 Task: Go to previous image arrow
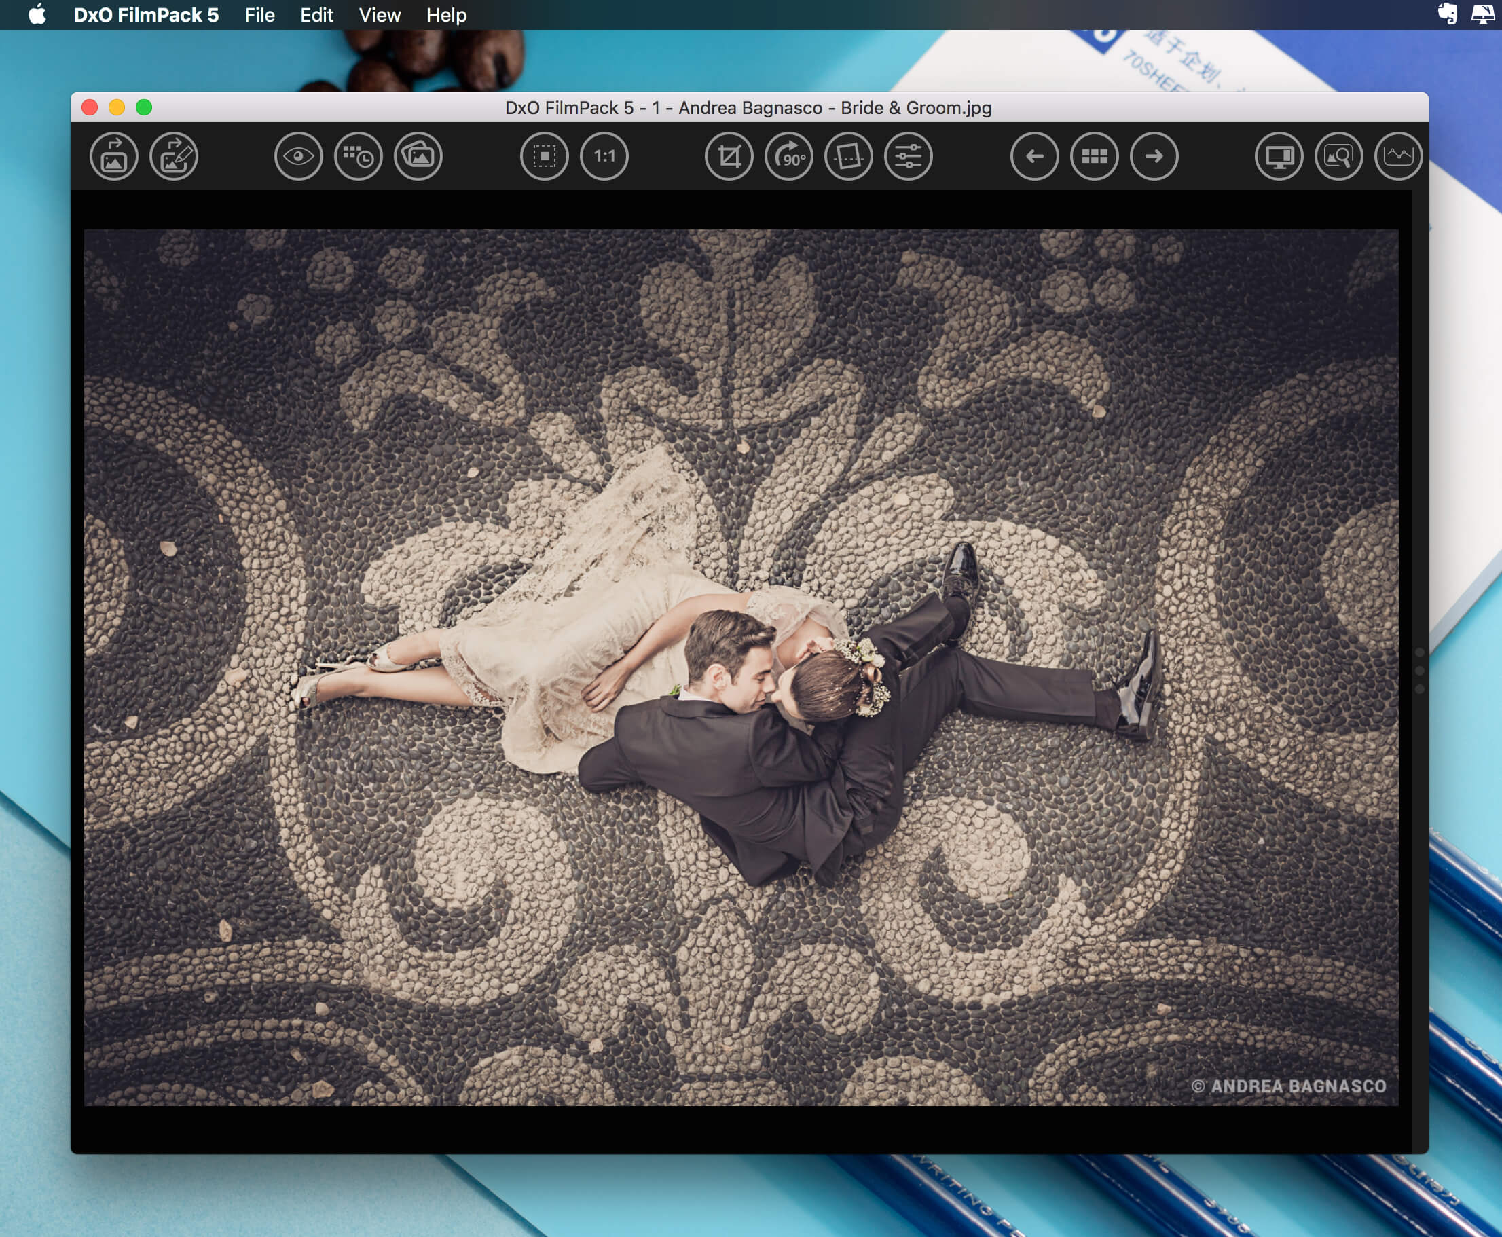coord(1035,156)
